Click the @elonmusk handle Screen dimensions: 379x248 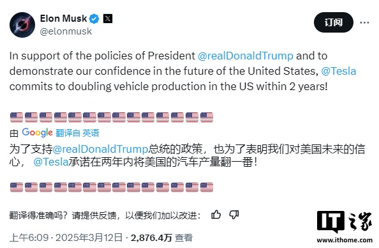(x=66, y=31)
